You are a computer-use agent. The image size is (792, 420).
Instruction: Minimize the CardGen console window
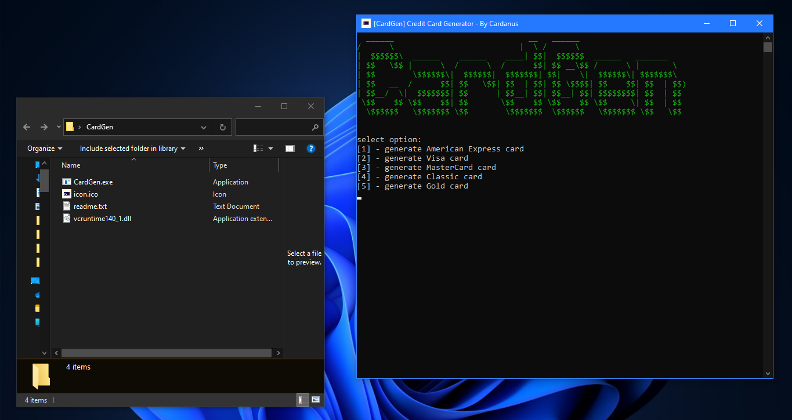coord(706,24)
